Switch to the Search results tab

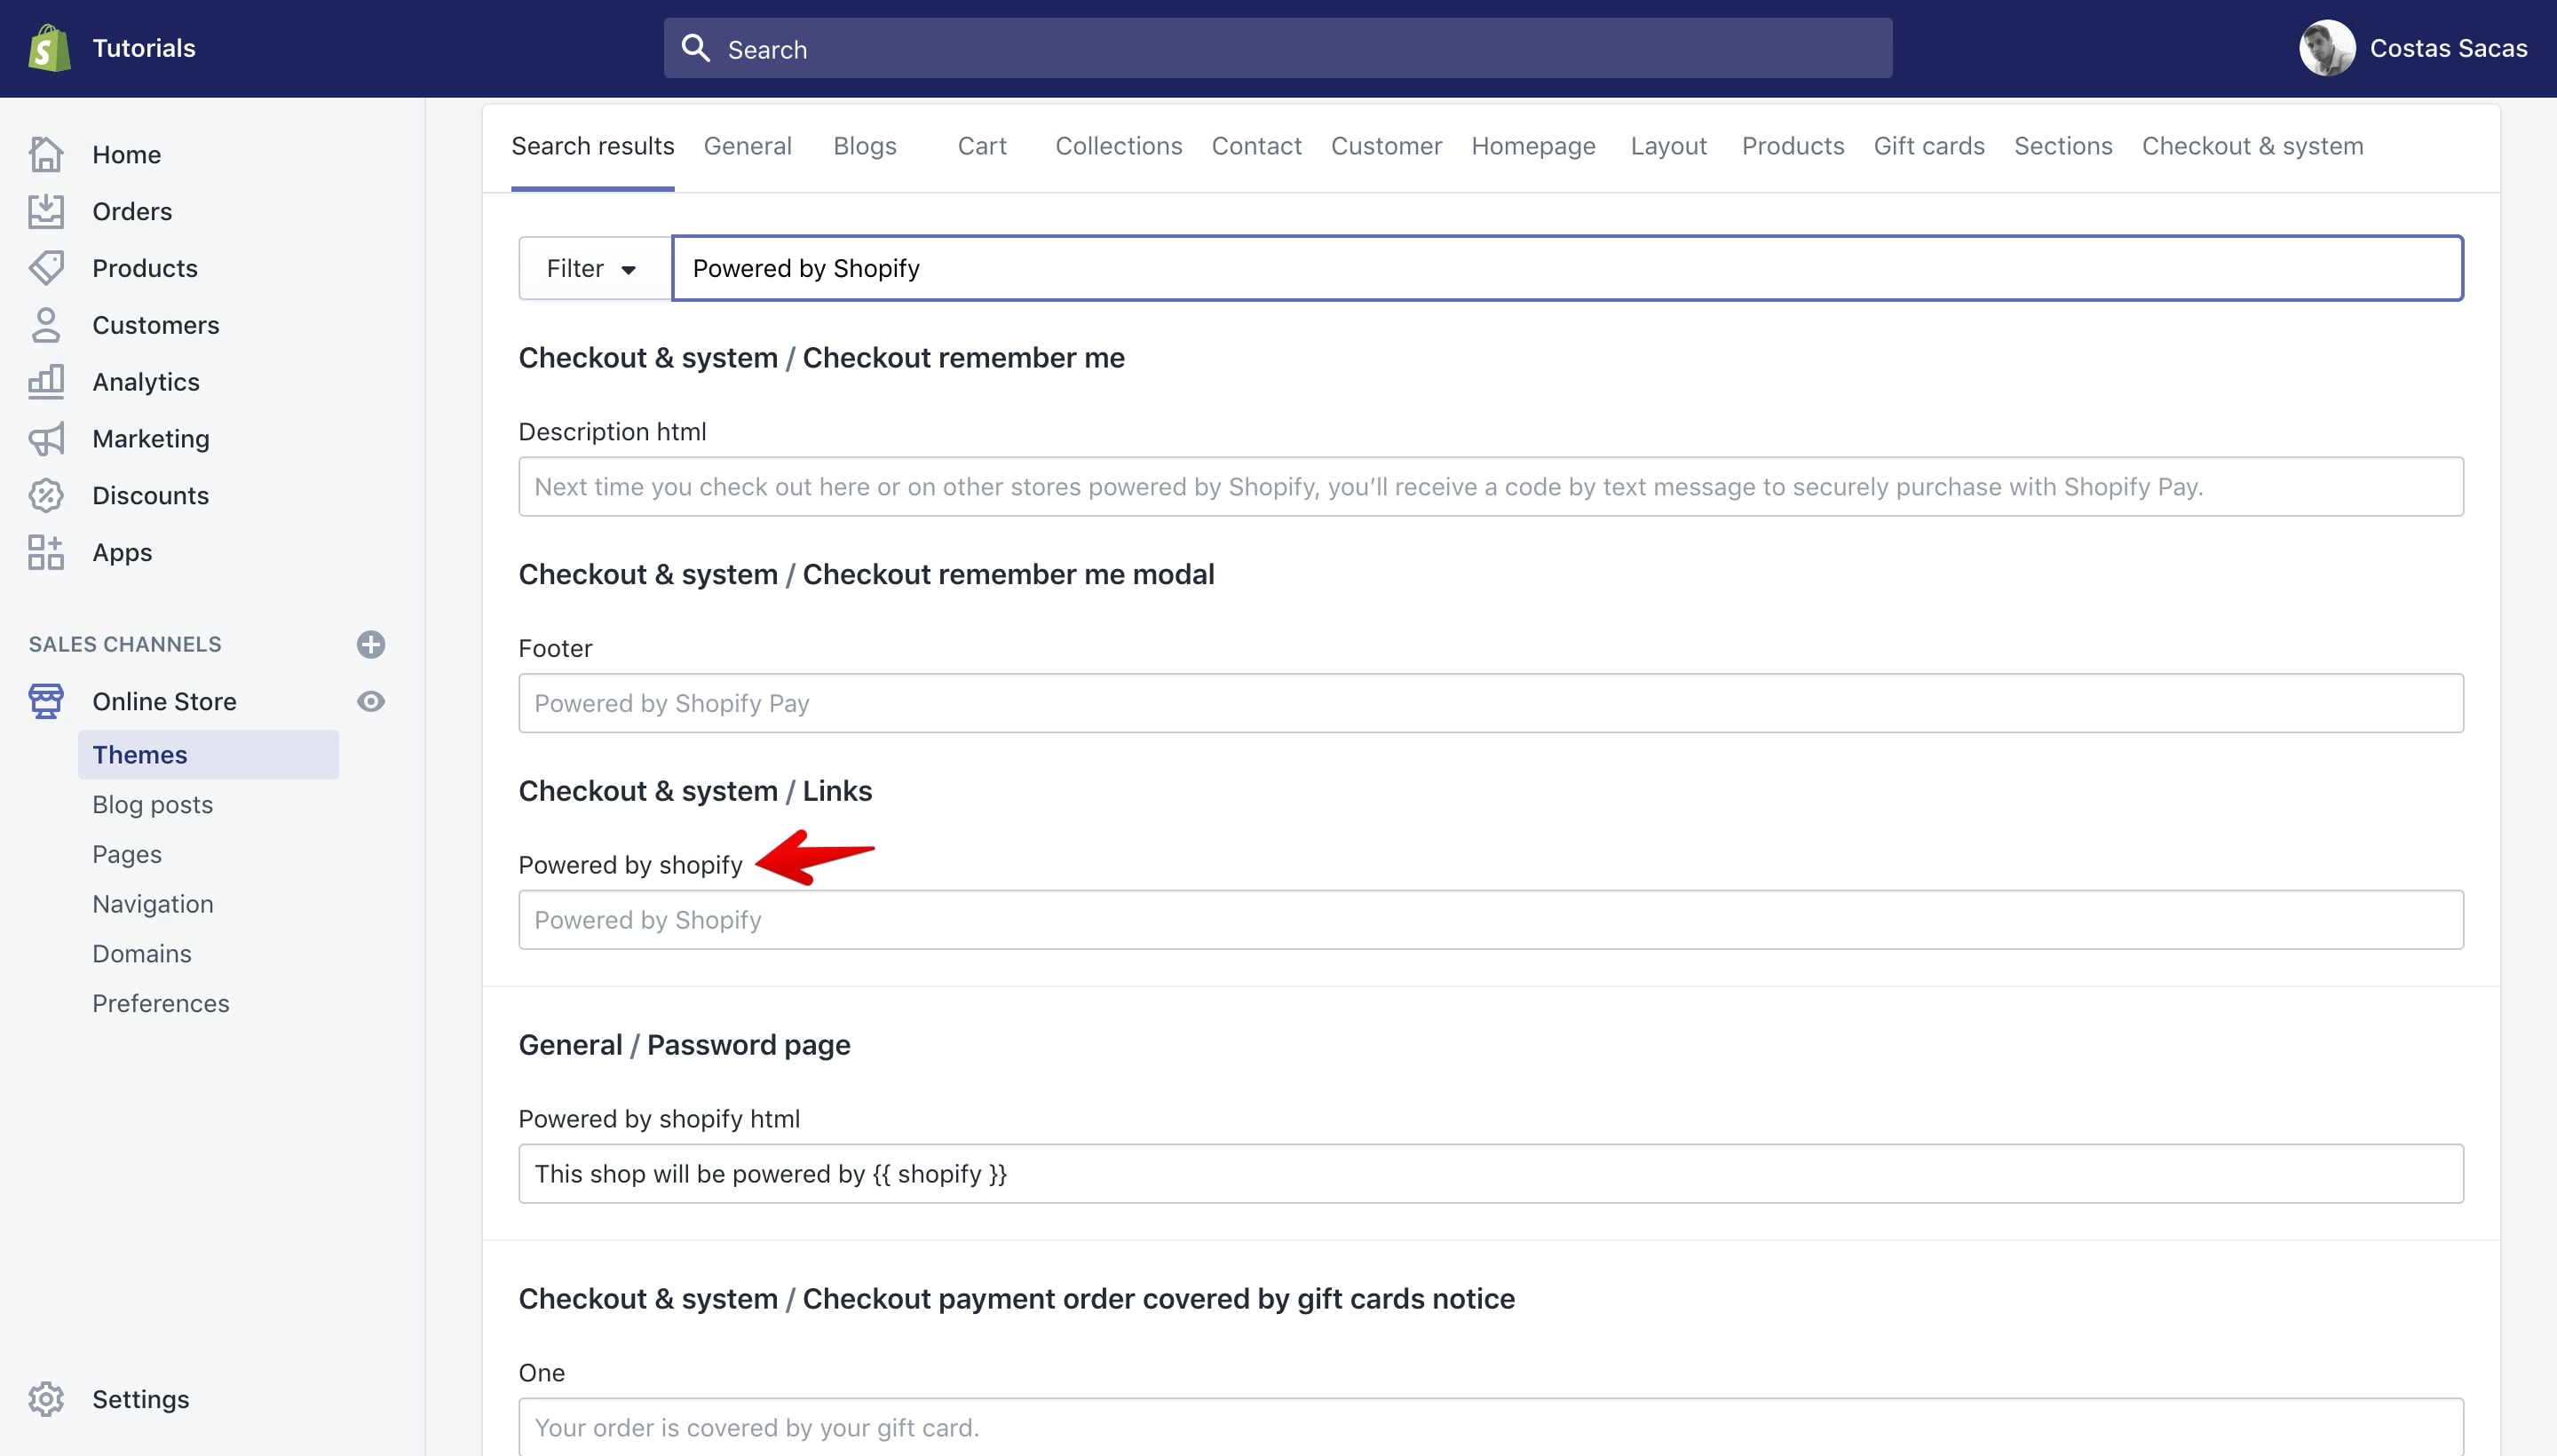[x=593, y=146]
